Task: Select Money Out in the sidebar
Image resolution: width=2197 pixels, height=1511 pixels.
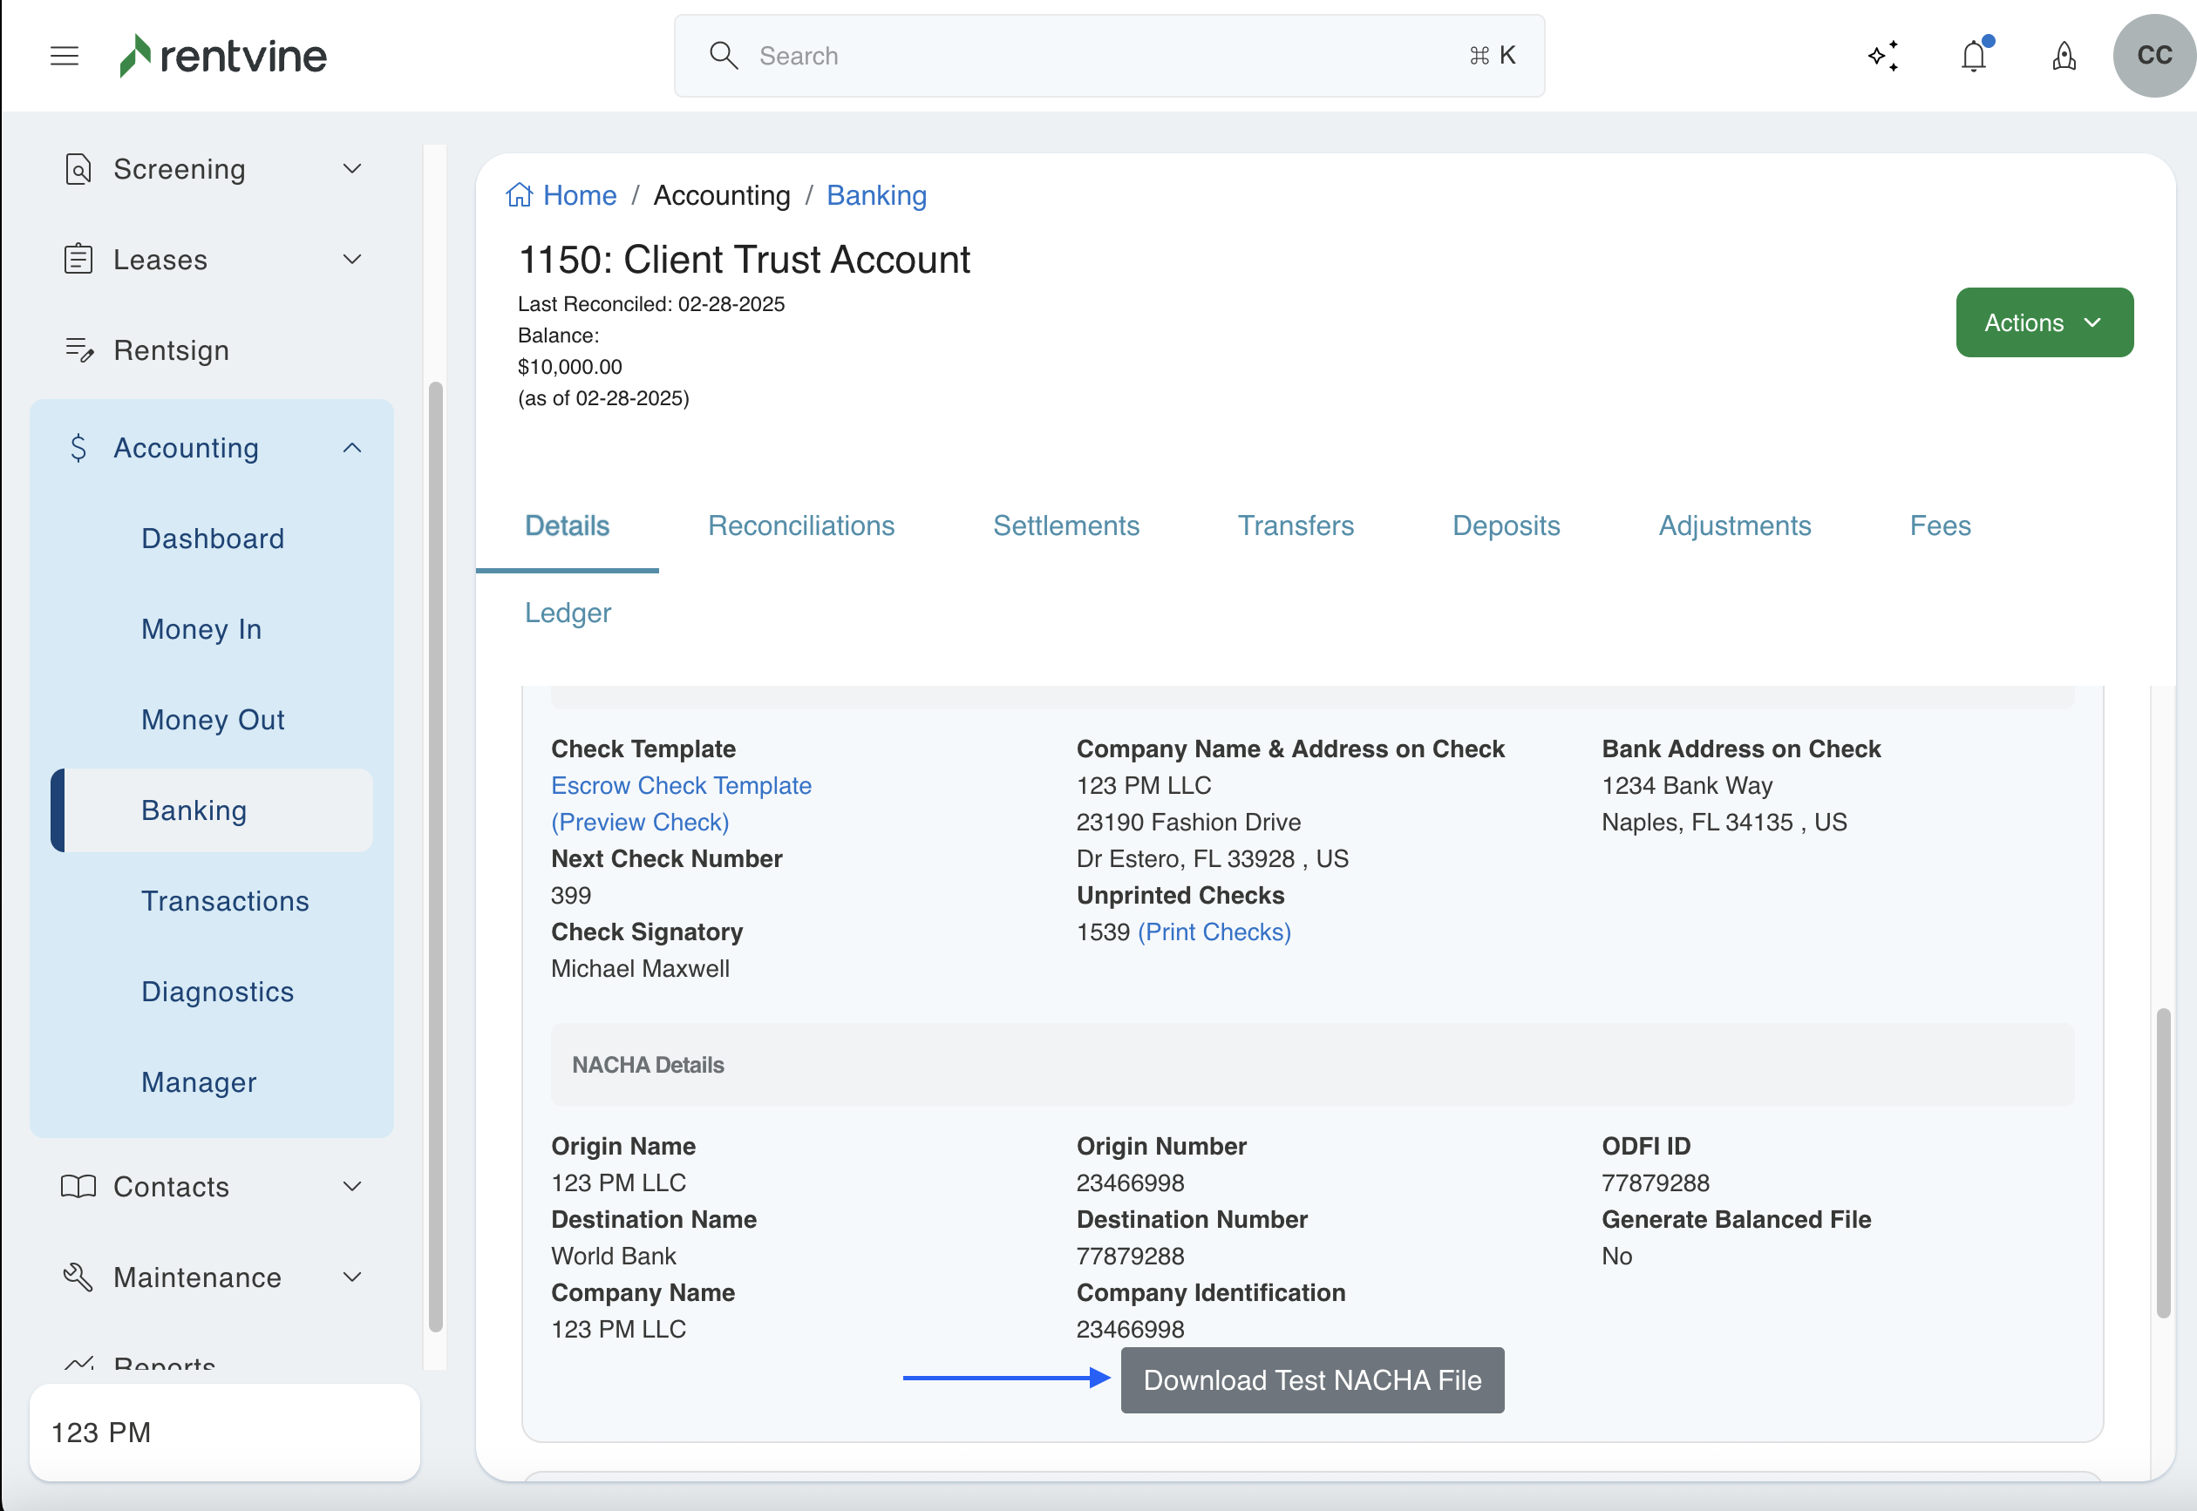Action: [x=212, y=720]
